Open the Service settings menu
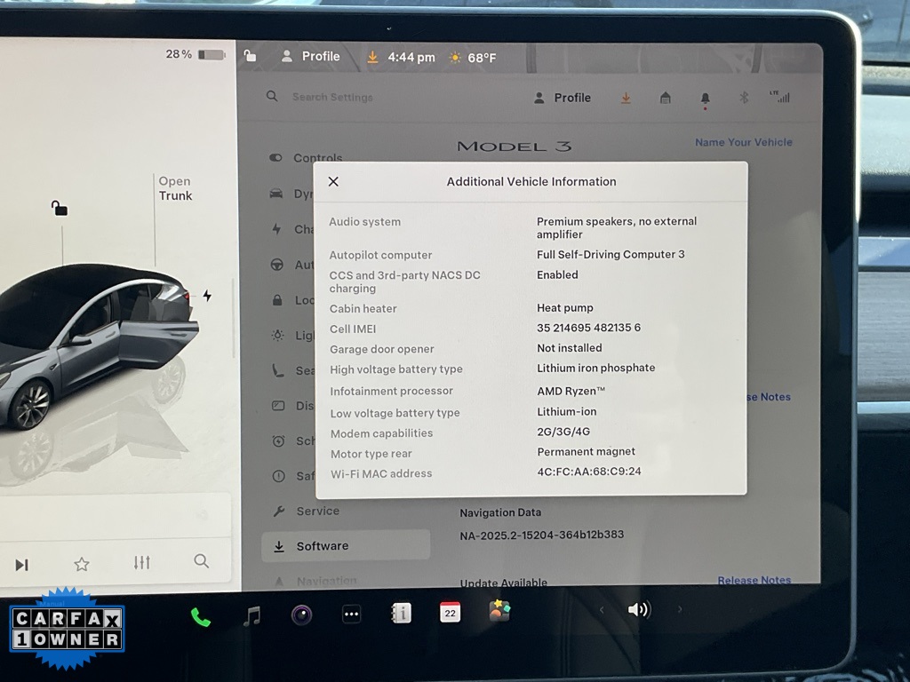The image size is (910, 682). coord(307,511)
